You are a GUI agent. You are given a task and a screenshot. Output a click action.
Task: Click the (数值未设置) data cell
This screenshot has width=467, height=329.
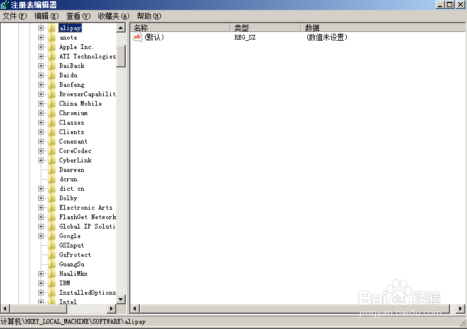click(327, 37)
